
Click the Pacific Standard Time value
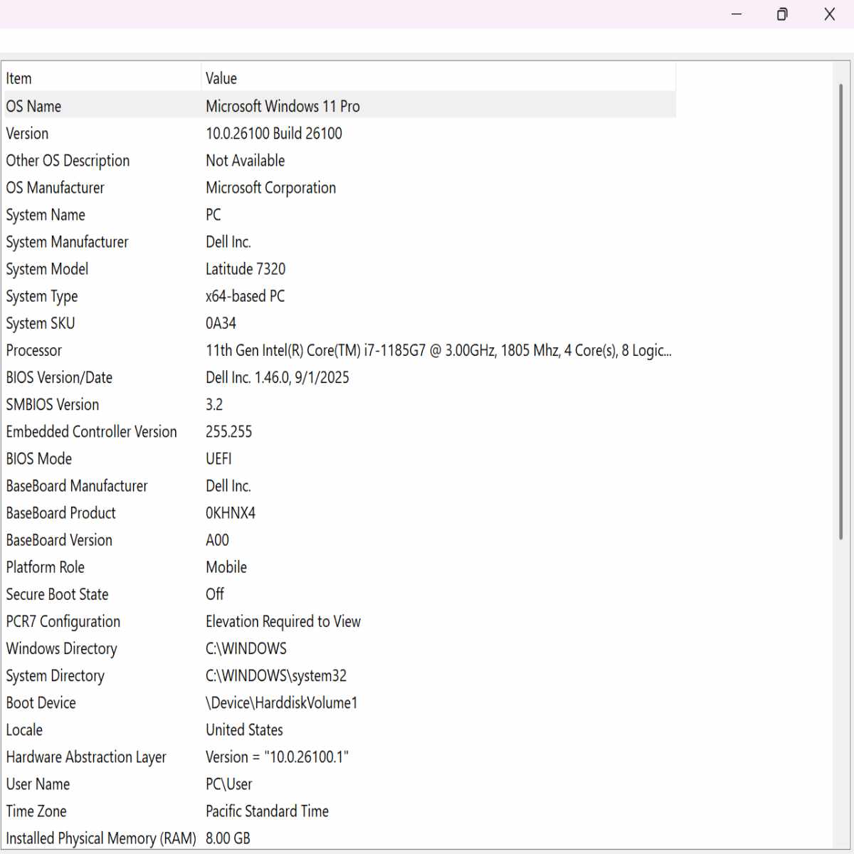(x=267, y=811)
